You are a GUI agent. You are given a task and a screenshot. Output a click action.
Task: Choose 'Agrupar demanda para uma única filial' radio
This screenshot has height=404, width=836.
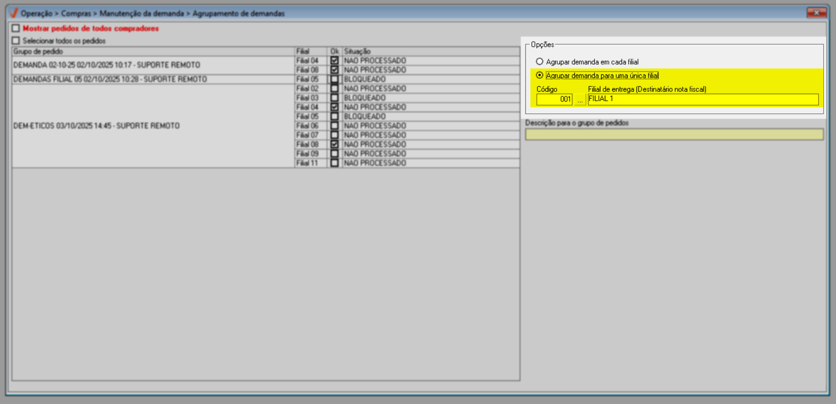540,75
